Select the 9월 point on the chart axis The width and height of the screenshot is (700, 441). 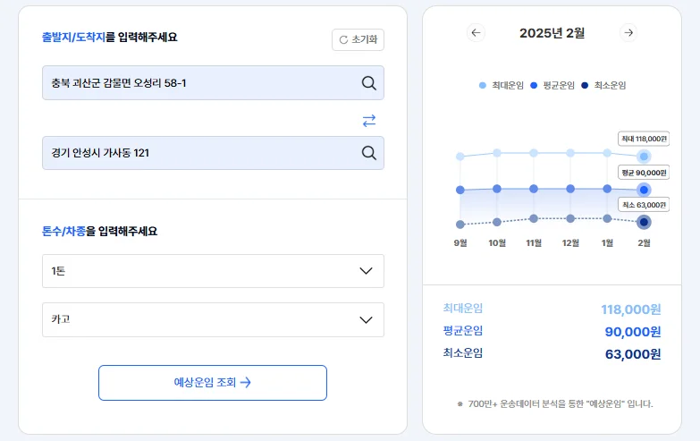coord(460,242)
